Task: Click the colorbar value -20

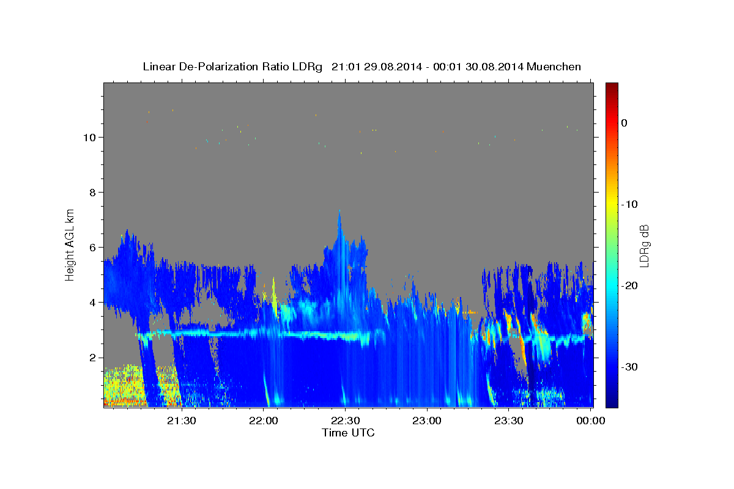Action: [x=630, y=285]
